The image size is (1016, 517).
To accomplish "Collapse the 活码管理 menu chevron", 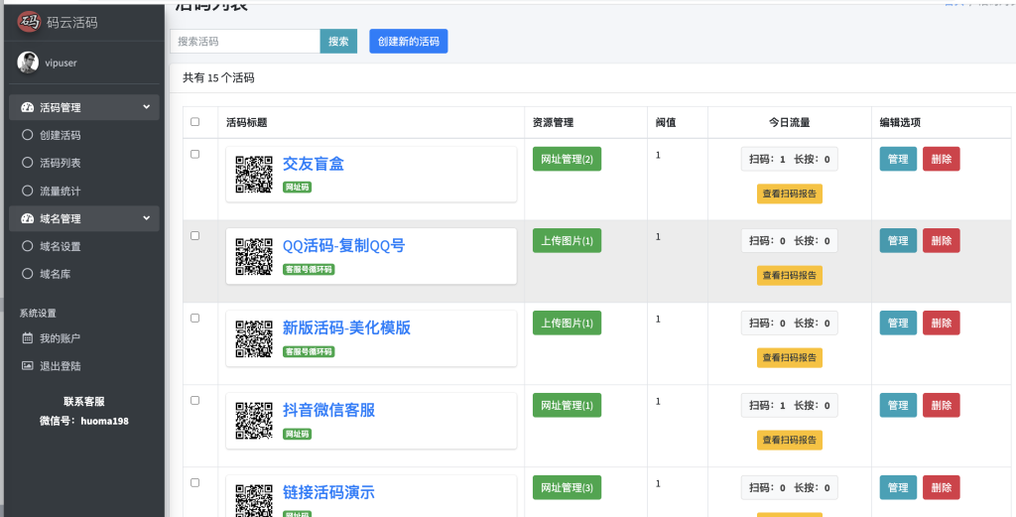I will coord(147,107).
